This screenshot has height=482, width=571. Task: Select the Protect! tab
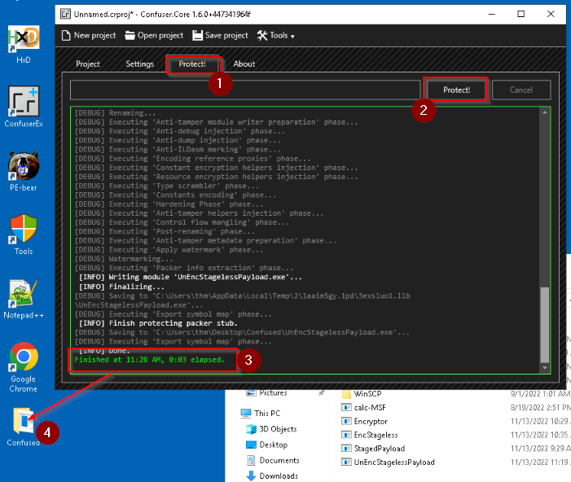pyautogui.click(x=192, y=64)
